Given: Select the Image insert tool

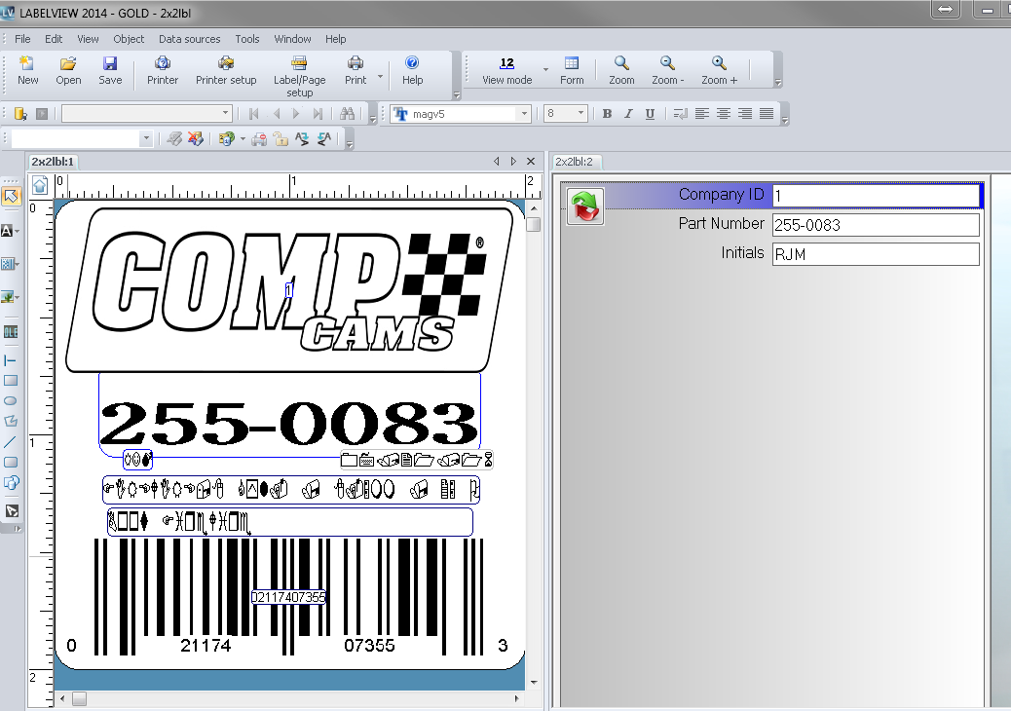Looking at the screenshot, I should (x=8, y=296).
